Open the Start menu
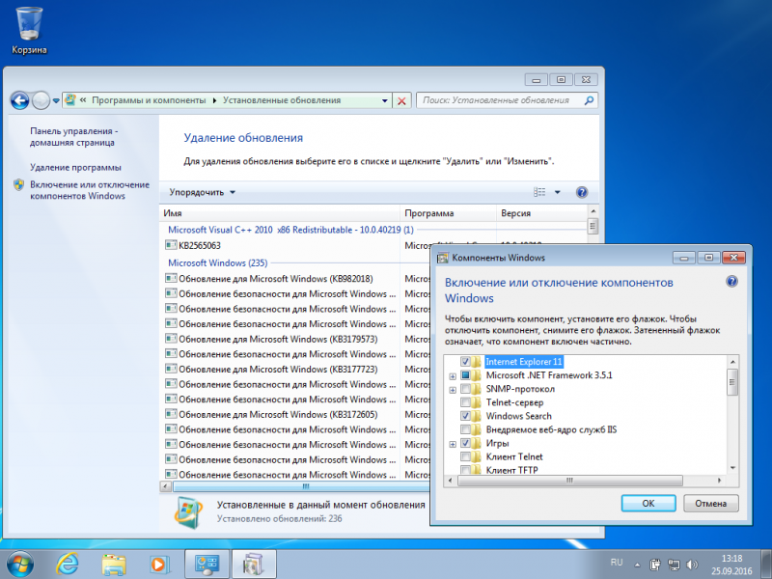This screenshot has width=772, height=579. pyautogui.click(x=19, y=564)
